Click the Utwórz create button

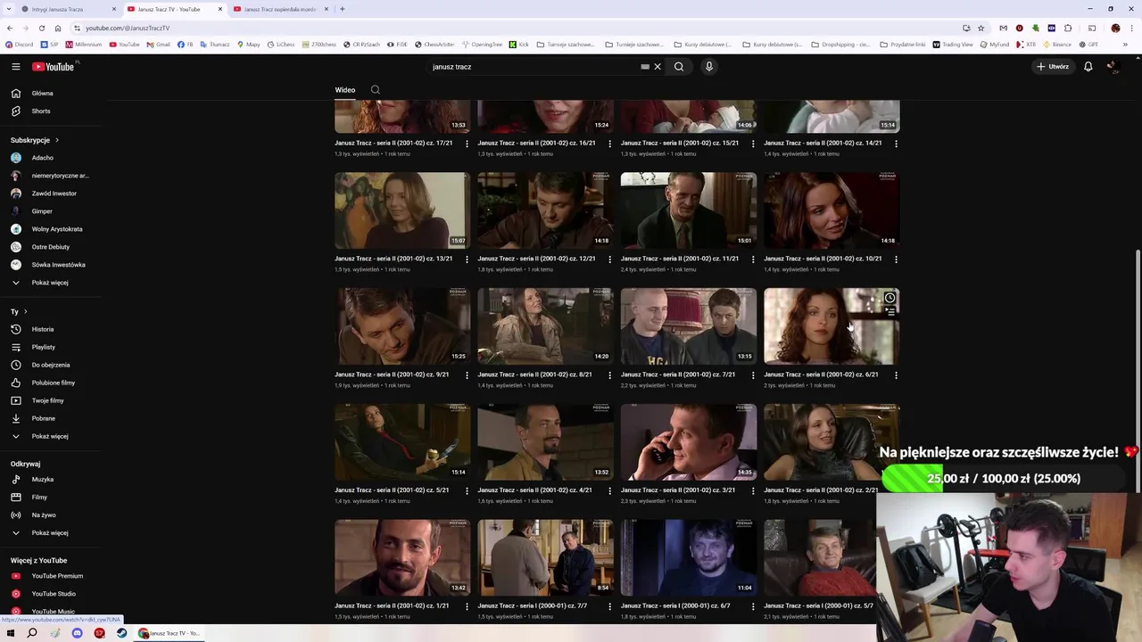[x=1053, y=67]
